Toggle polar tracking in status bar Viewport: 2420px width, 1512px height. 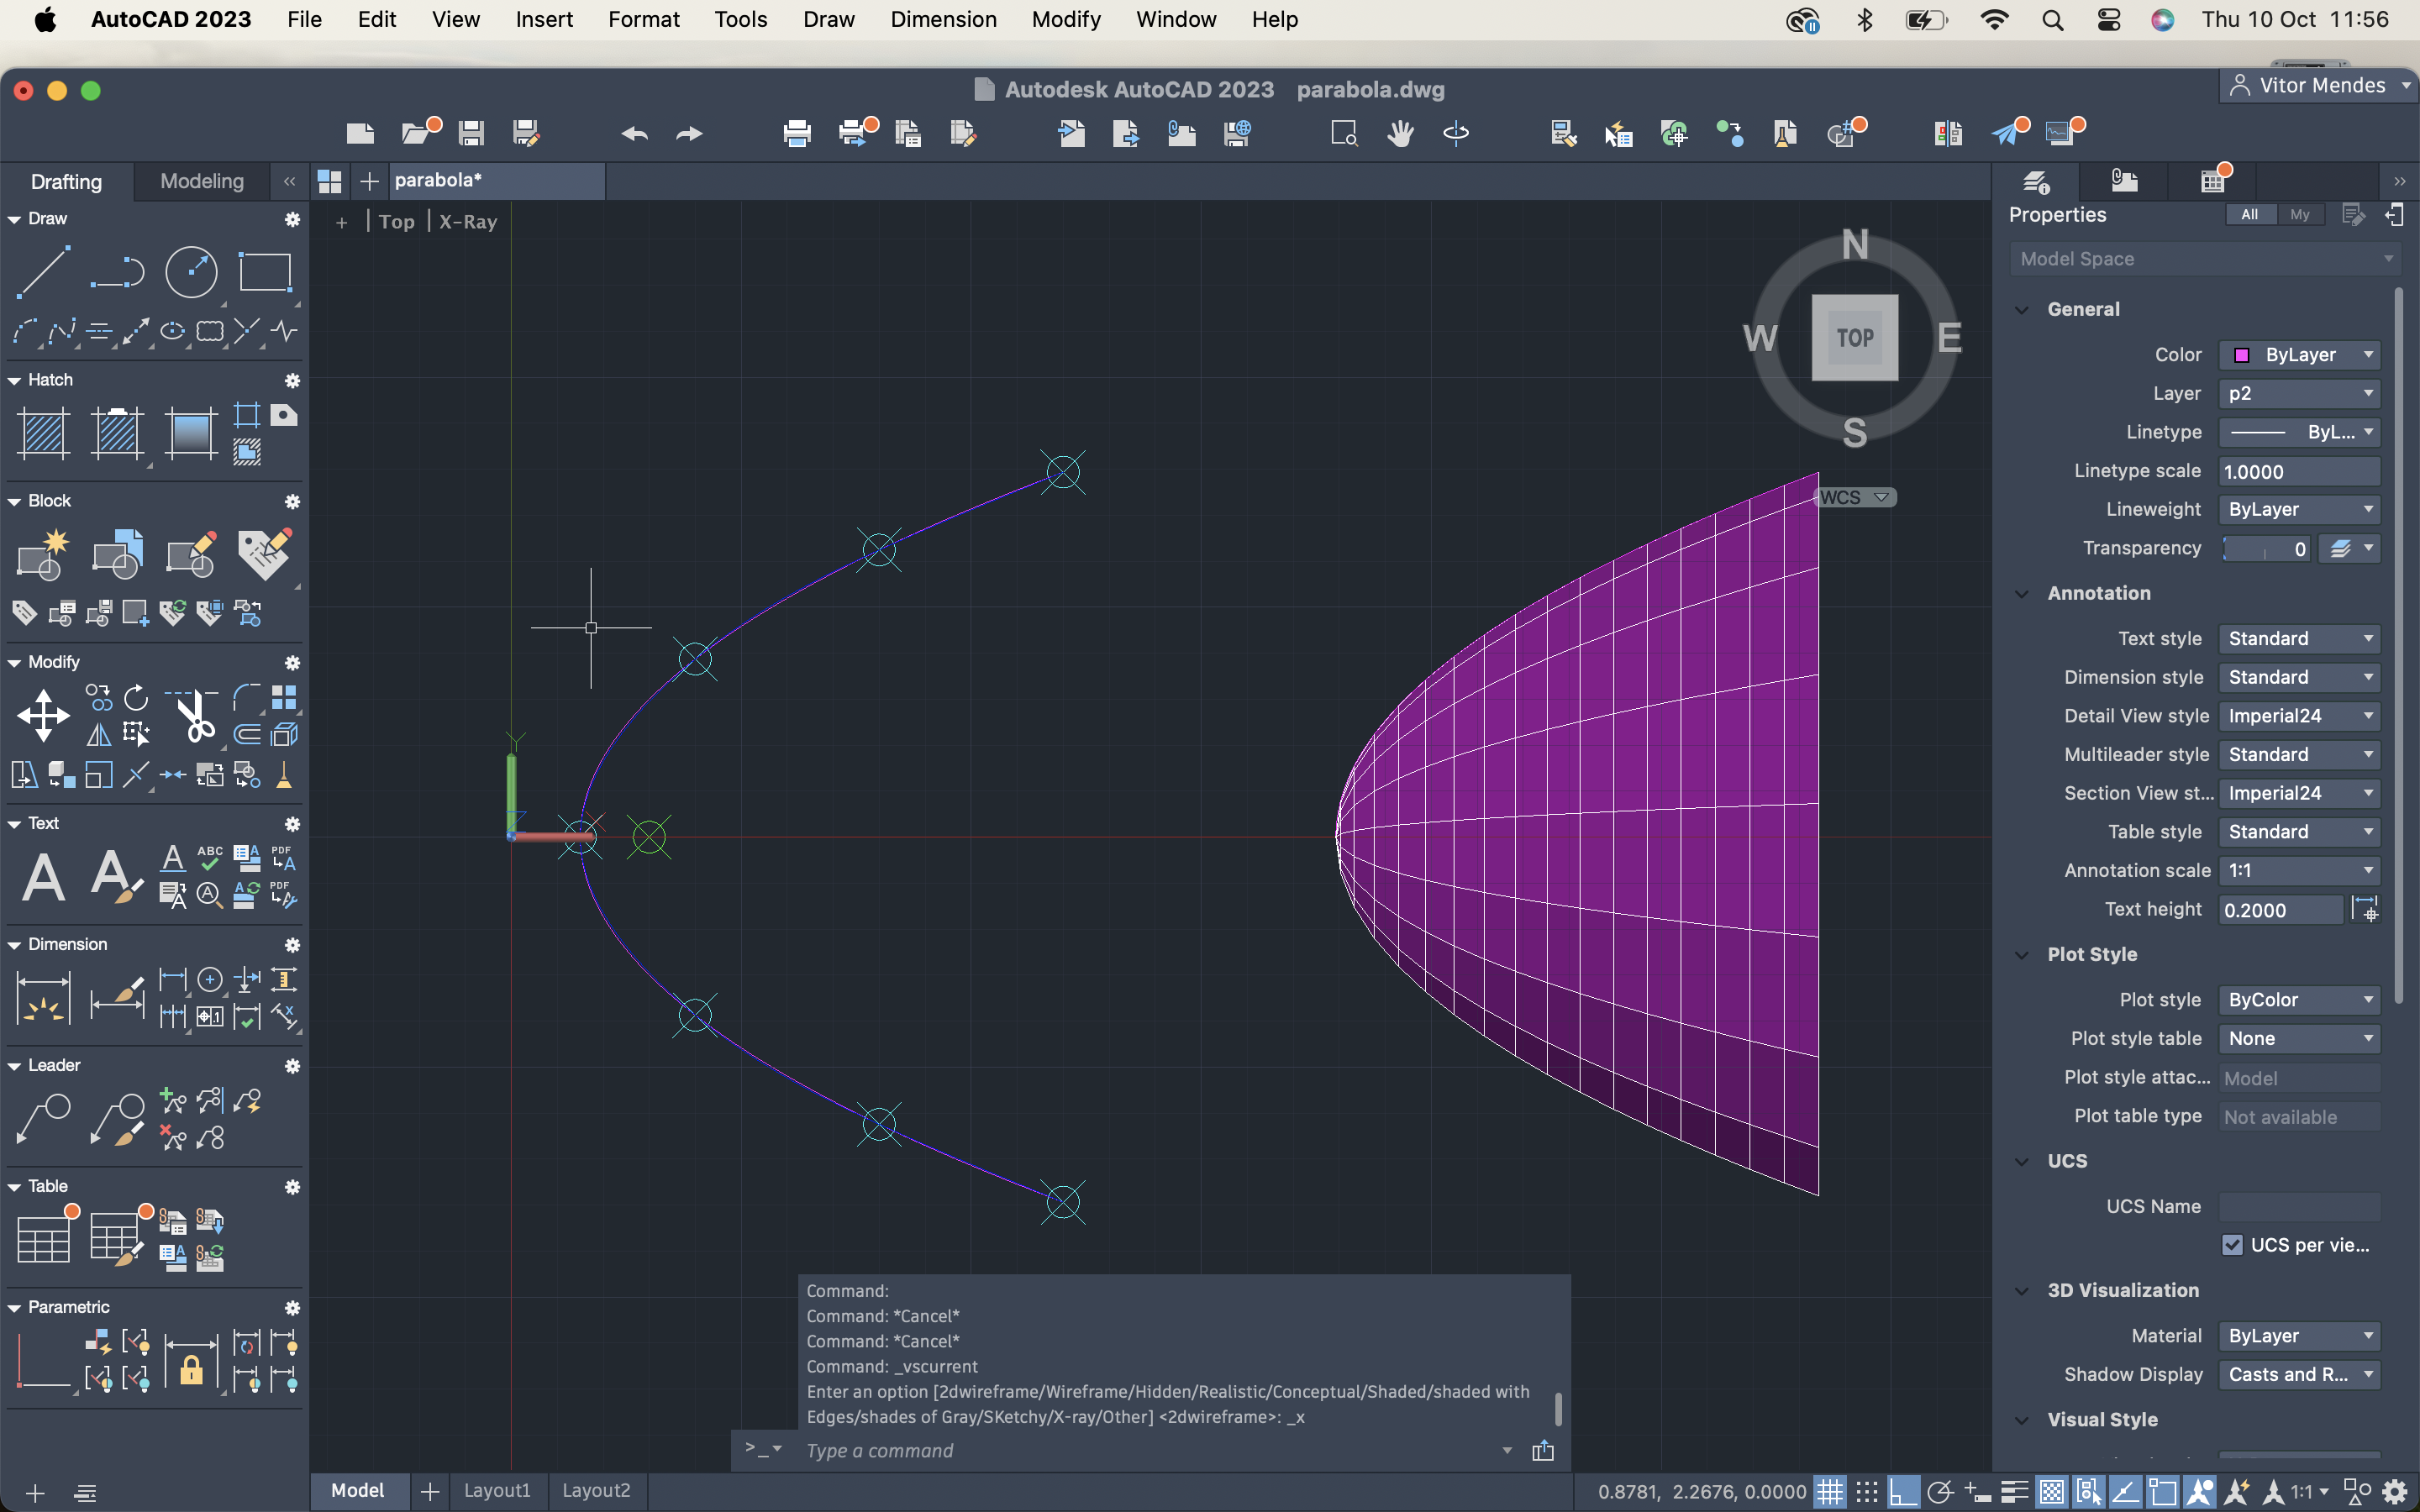[x=1940, y=1491]
